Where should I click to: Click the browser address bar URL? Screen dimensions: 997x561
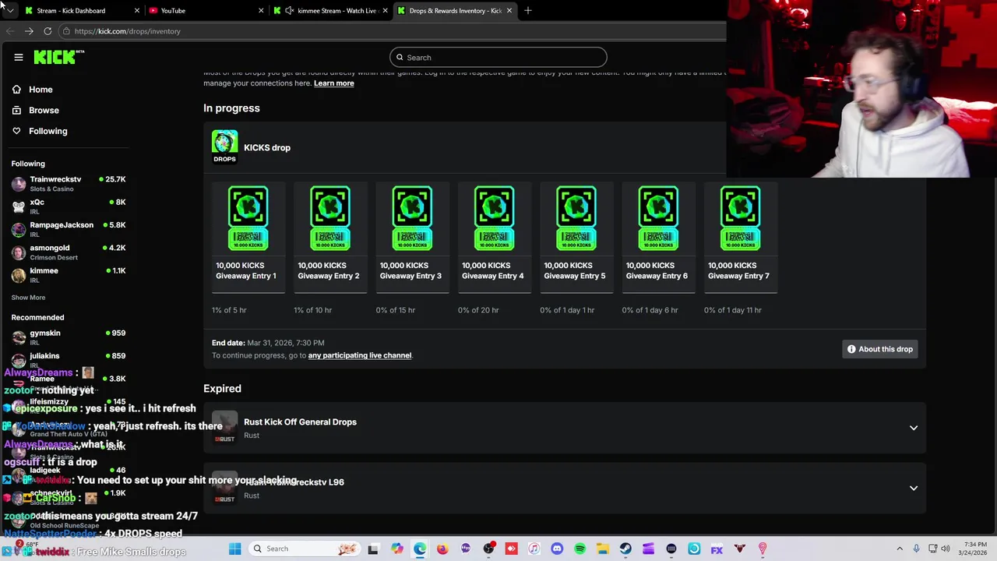click(x=128, y=31)
